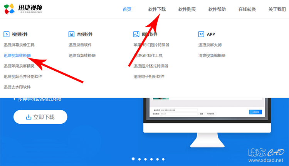Open 迅捷音频转换器 link

tap(82, 55)
